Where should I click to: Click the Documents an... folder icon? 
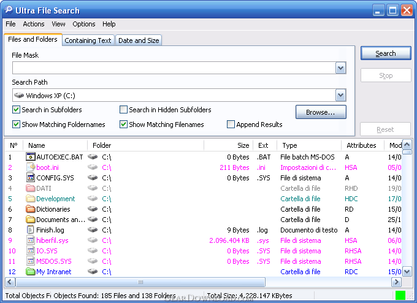[x=30, y=220]
